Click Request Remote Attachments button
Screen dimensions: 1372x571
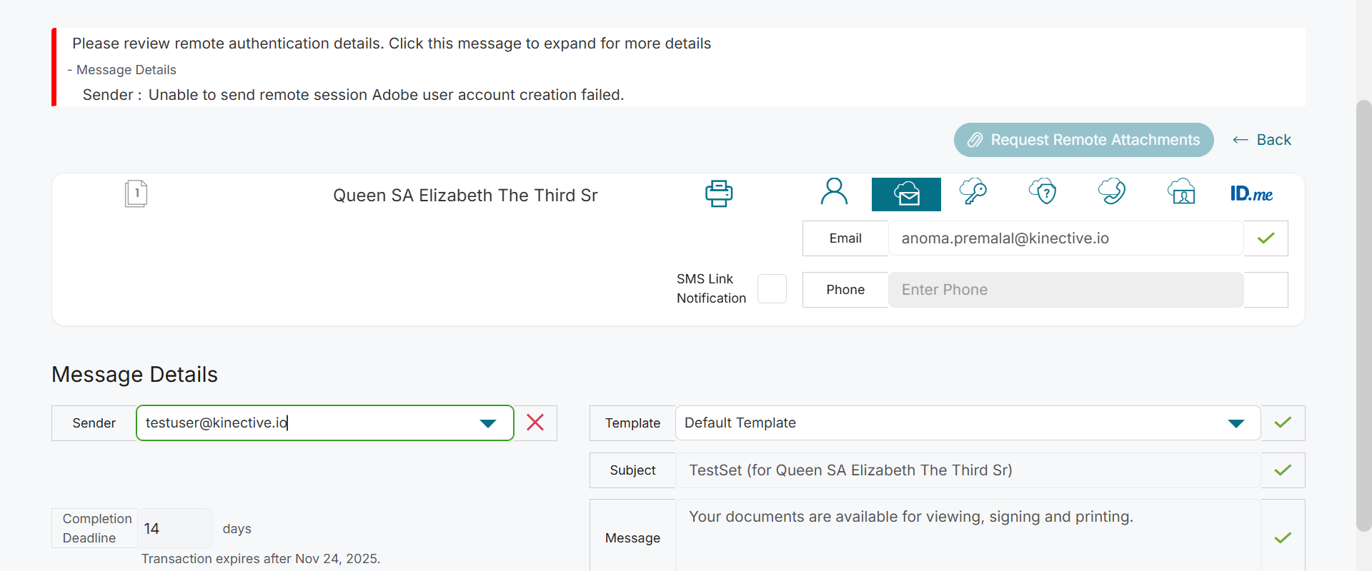[1083, 140]
